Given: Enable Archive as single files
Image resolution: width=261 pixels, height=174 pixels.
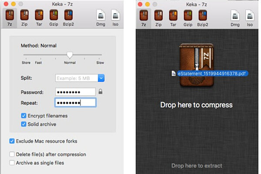Looking at the screenshot, I should tap(12, 163).
